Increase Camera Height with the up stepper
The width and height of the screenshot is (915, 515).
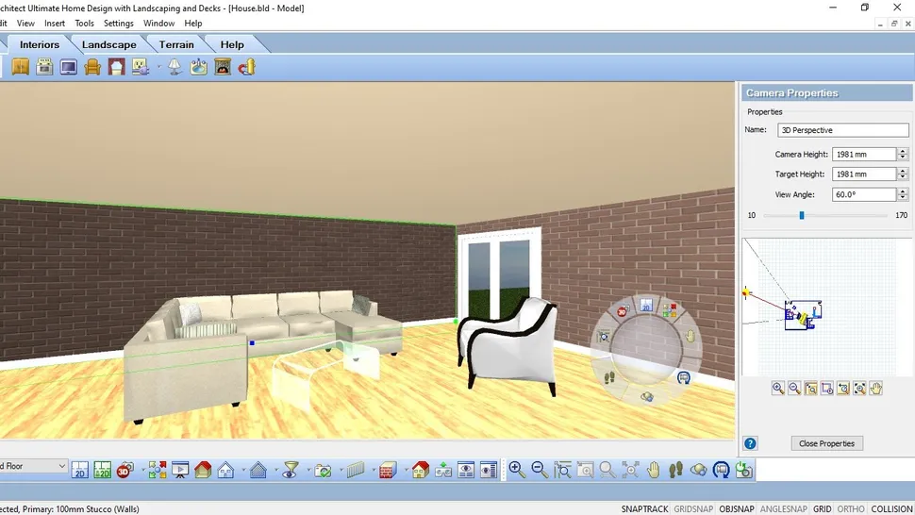coord(903,151)
